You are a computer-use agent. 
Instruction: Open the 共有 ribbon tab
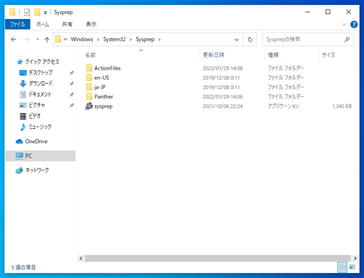tap(67, 25)
